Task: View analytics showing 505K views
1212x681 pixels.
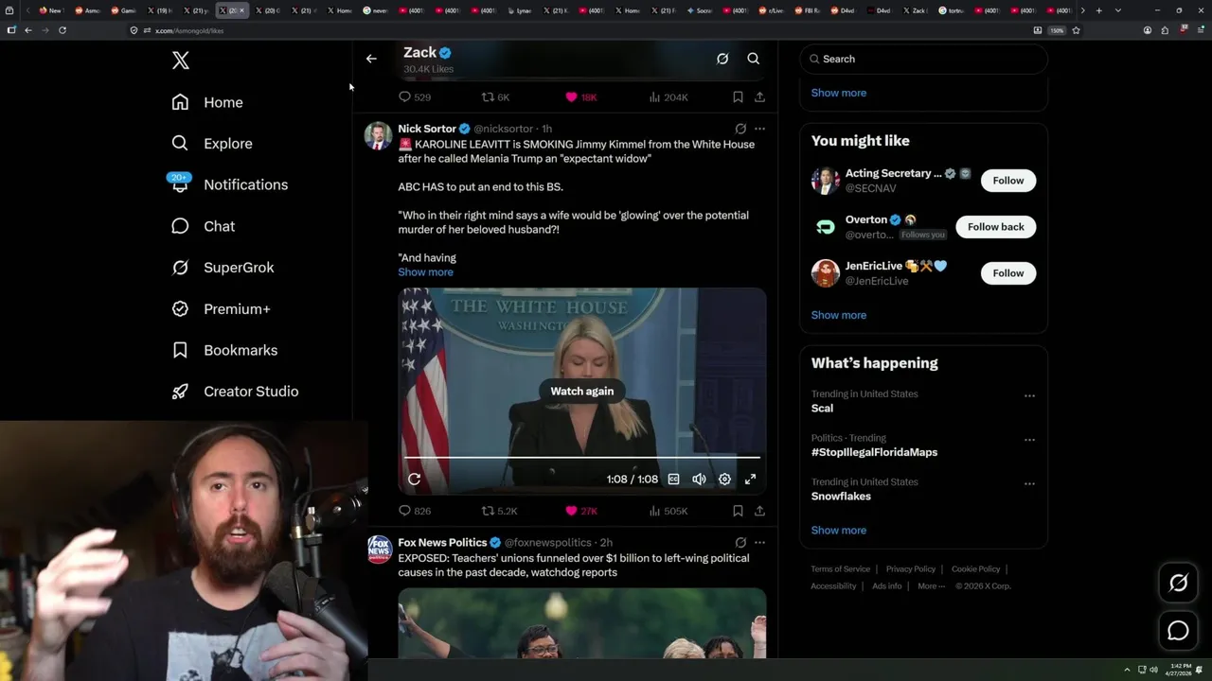Action: (668, 511)
